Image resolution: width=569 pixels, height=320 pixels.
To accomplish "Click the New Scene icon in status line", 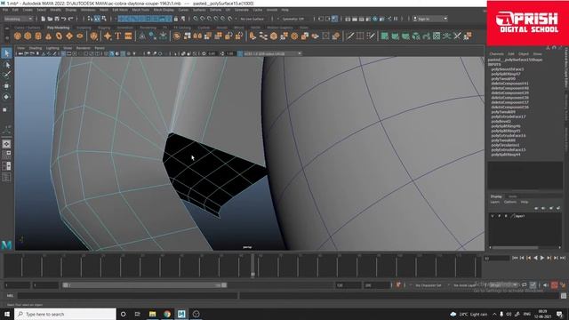I will 44,19.
